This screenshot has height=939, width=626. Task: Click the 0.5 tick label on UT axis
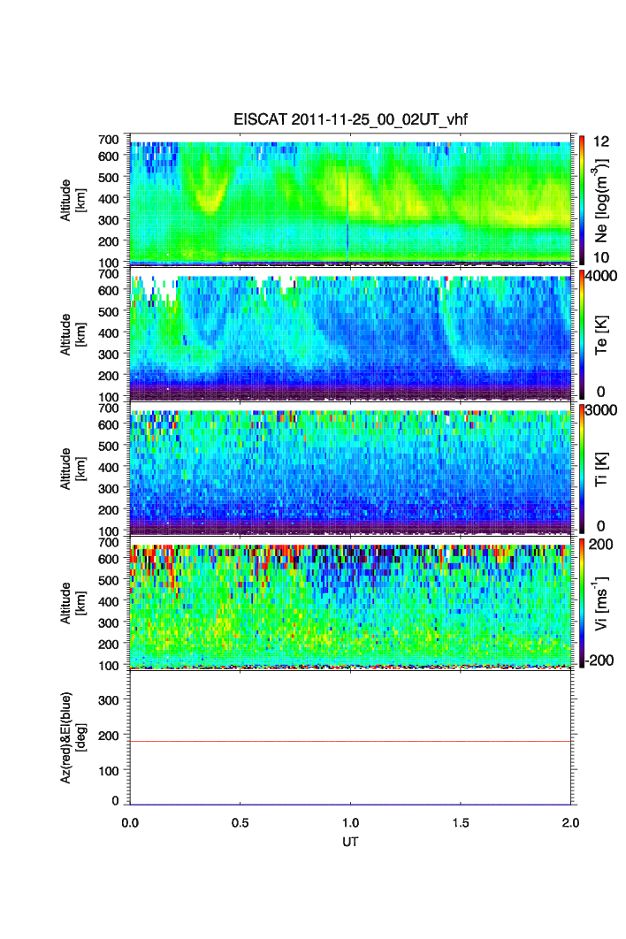coord(240,823)
